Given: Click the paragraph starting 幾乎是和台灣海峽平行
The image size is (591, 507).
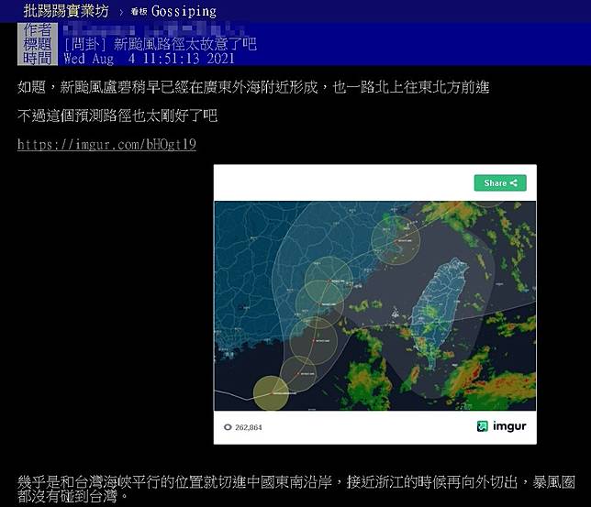Looking at the screenshot, I should pyautogui.click(x=295, y=490).
